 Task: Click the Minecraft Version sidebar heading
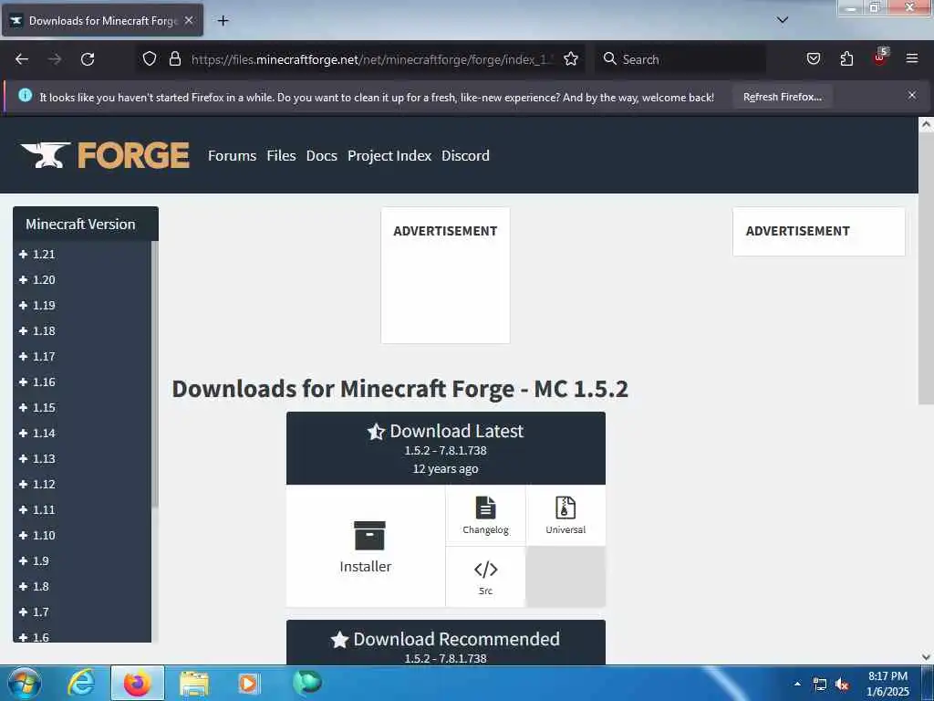pyautogui.click(x=80, y=225)
